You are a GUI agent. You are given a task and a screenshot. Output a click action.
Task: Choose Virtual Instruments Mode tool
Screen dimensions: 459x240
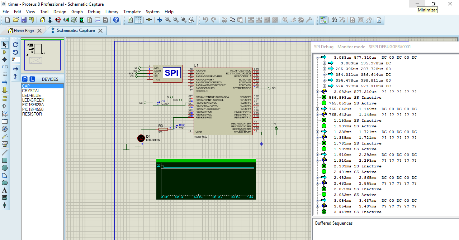tap(5, 144)
